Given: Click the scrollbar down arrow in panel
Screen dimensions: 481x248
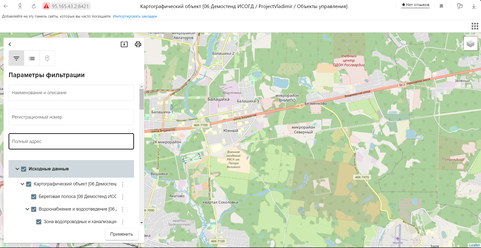Looking at the screenshot, I should tap(142, 223).
